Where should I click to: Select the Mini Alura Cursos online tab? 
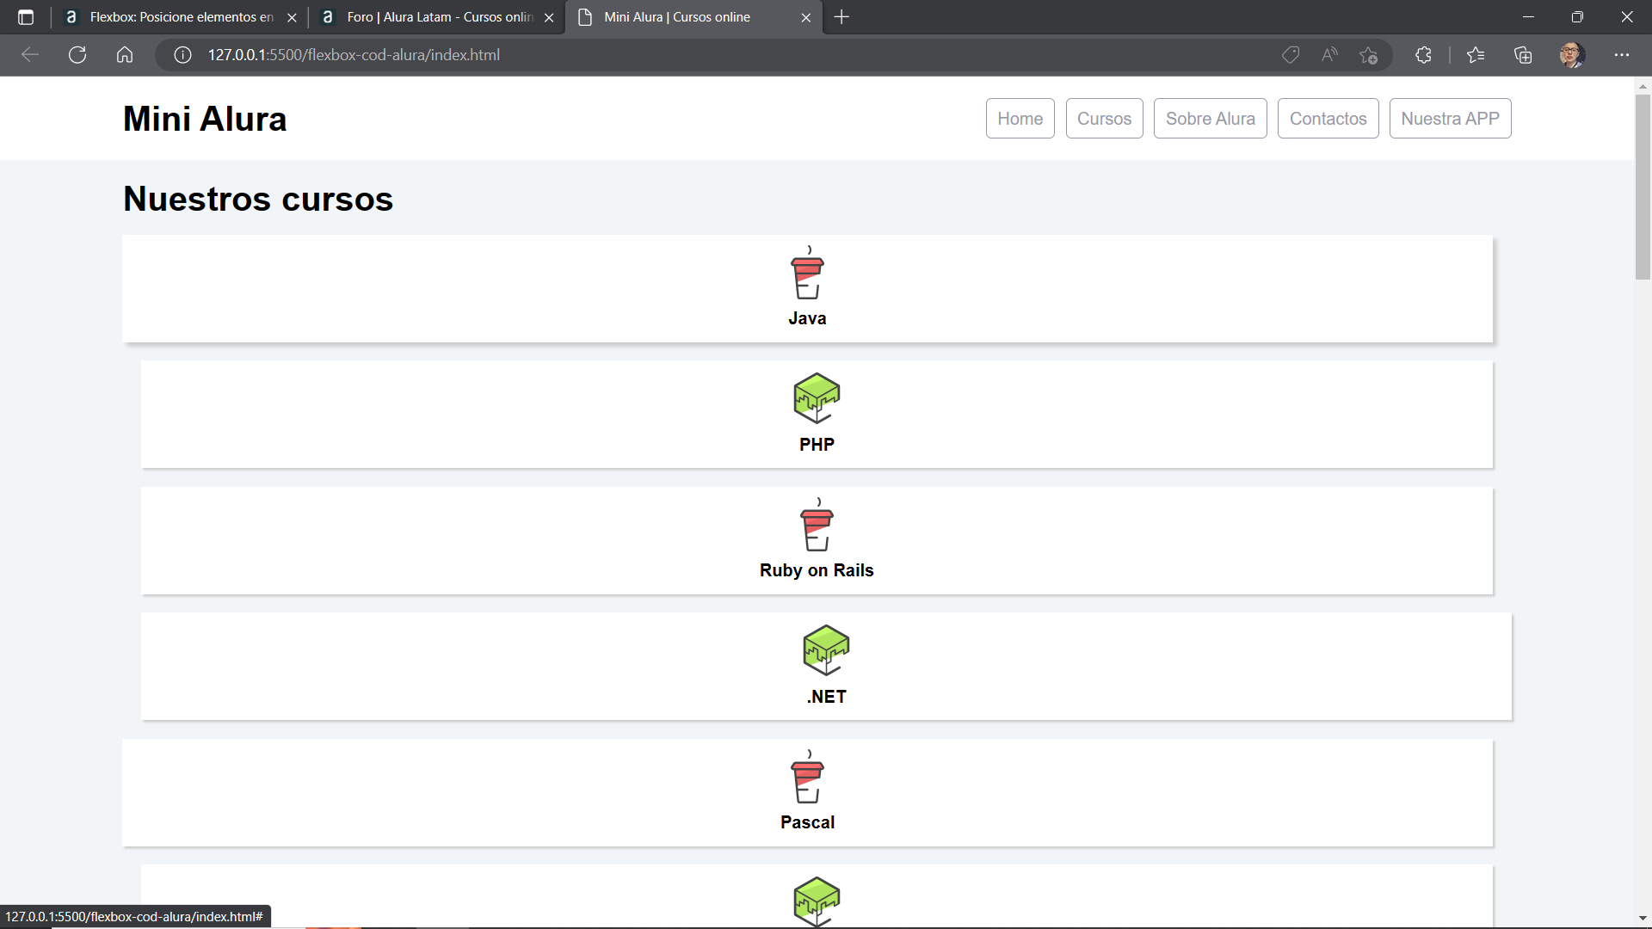point(693,17)
